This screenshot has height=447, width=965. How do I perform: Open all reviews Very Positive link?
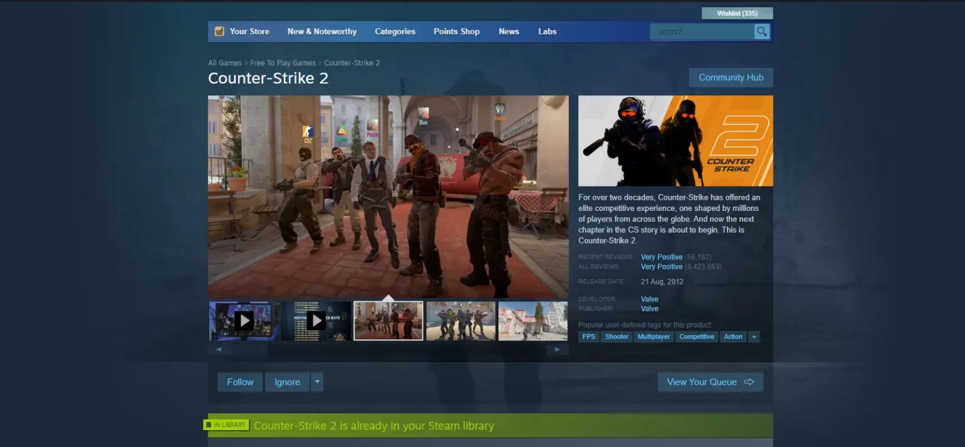coord(662,267)
